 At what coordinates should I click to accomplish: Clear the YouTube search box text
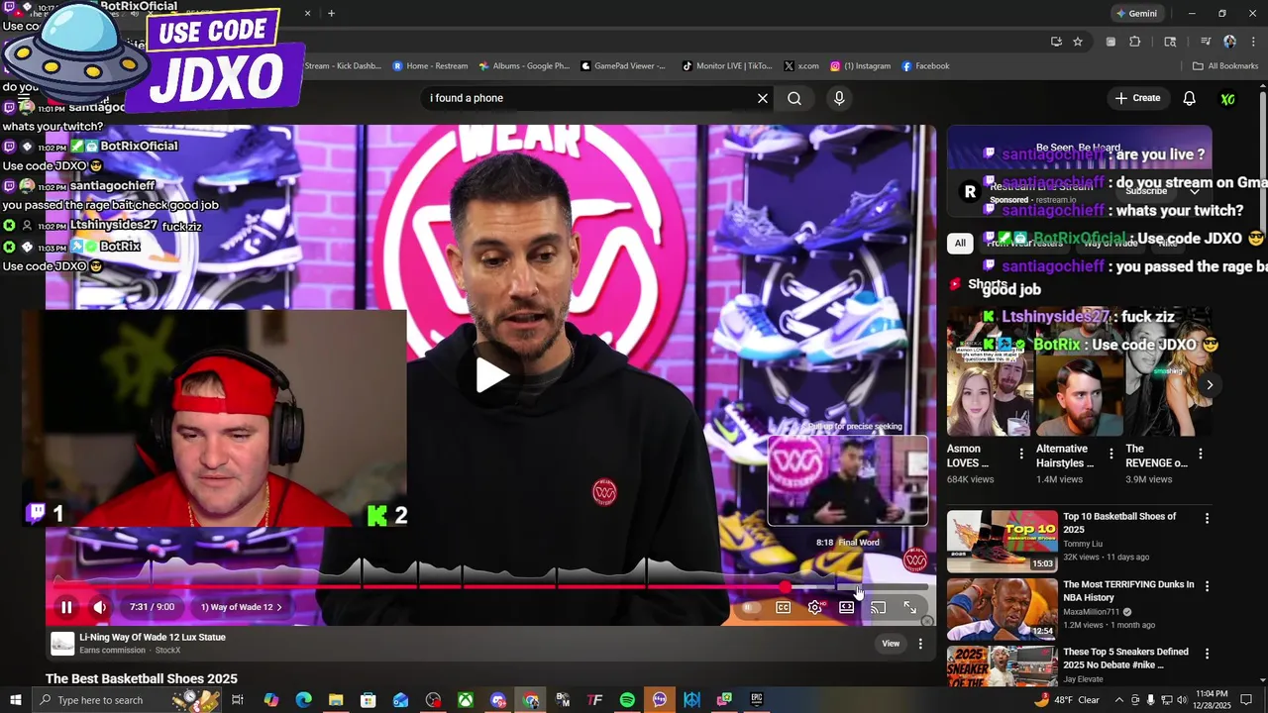(x=762, y=98)
